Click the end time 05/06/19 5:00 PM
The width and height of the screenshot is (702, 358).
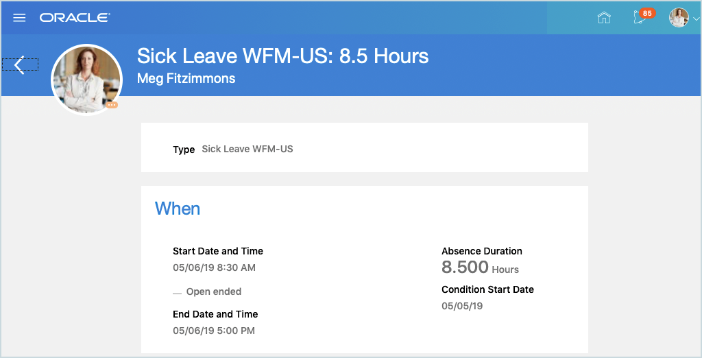pyautogui.click(x=213, y=331)
